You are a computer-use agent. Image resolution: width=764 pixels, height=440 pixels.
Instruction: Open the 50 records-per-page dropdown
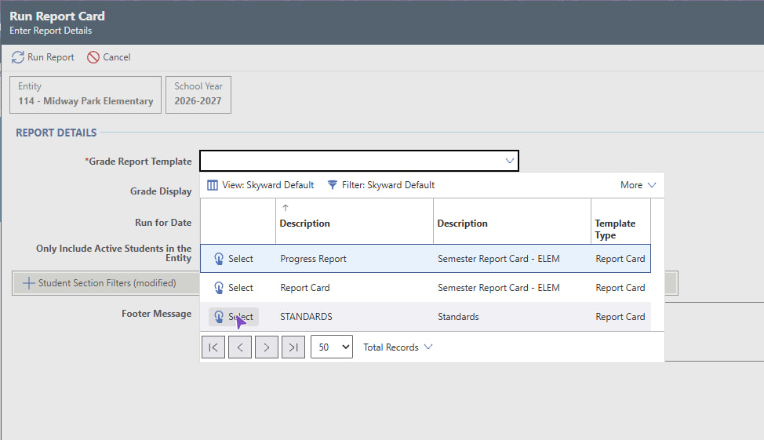332,347
